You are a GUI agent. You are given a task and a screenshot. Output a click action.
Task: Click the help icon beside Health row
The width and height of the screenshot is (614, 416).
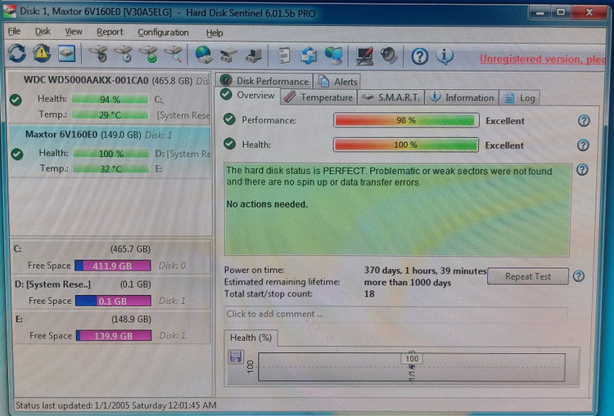coord(583,145)
